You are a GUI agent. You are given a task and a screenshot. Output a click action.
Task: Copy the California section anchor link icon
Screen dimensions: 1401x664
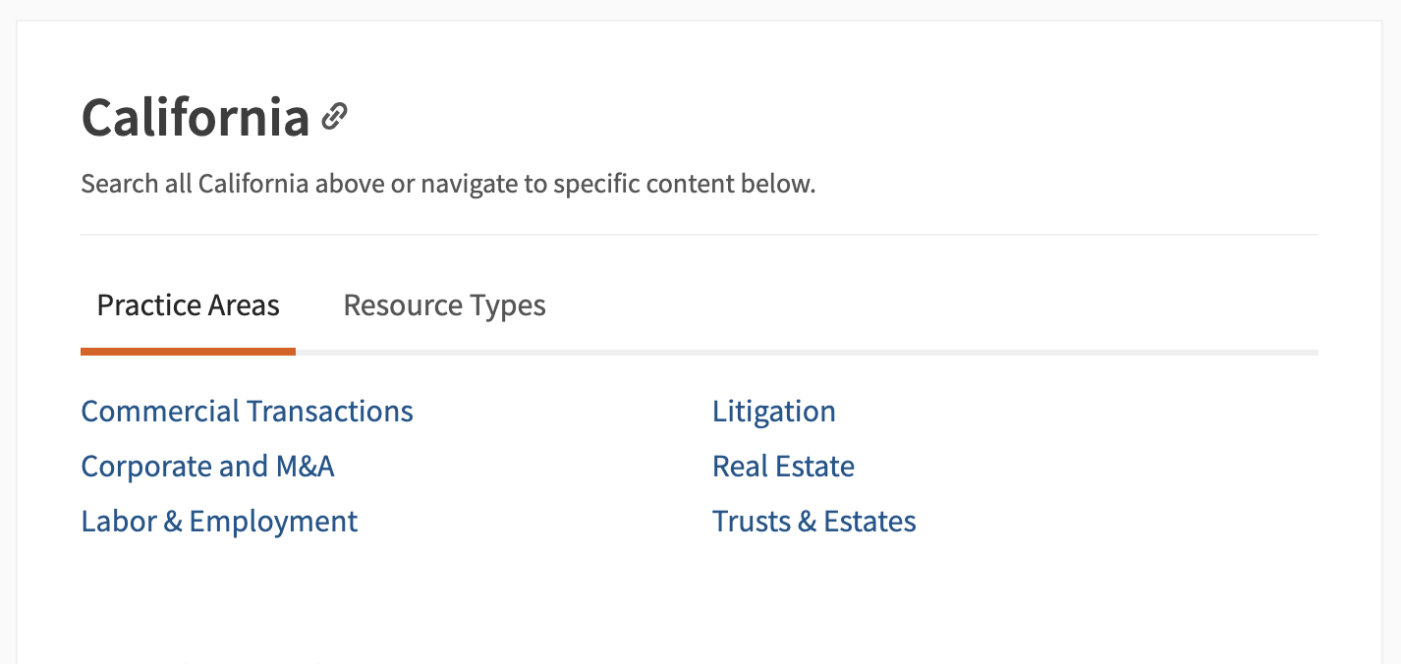335,117
